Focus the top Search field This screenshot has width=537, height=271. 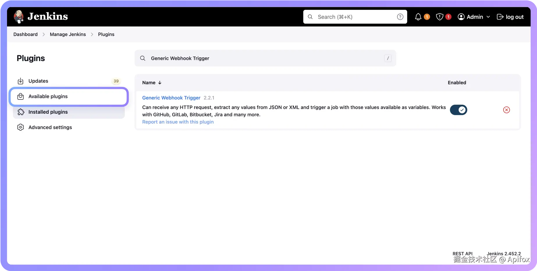tap(355, 17)
